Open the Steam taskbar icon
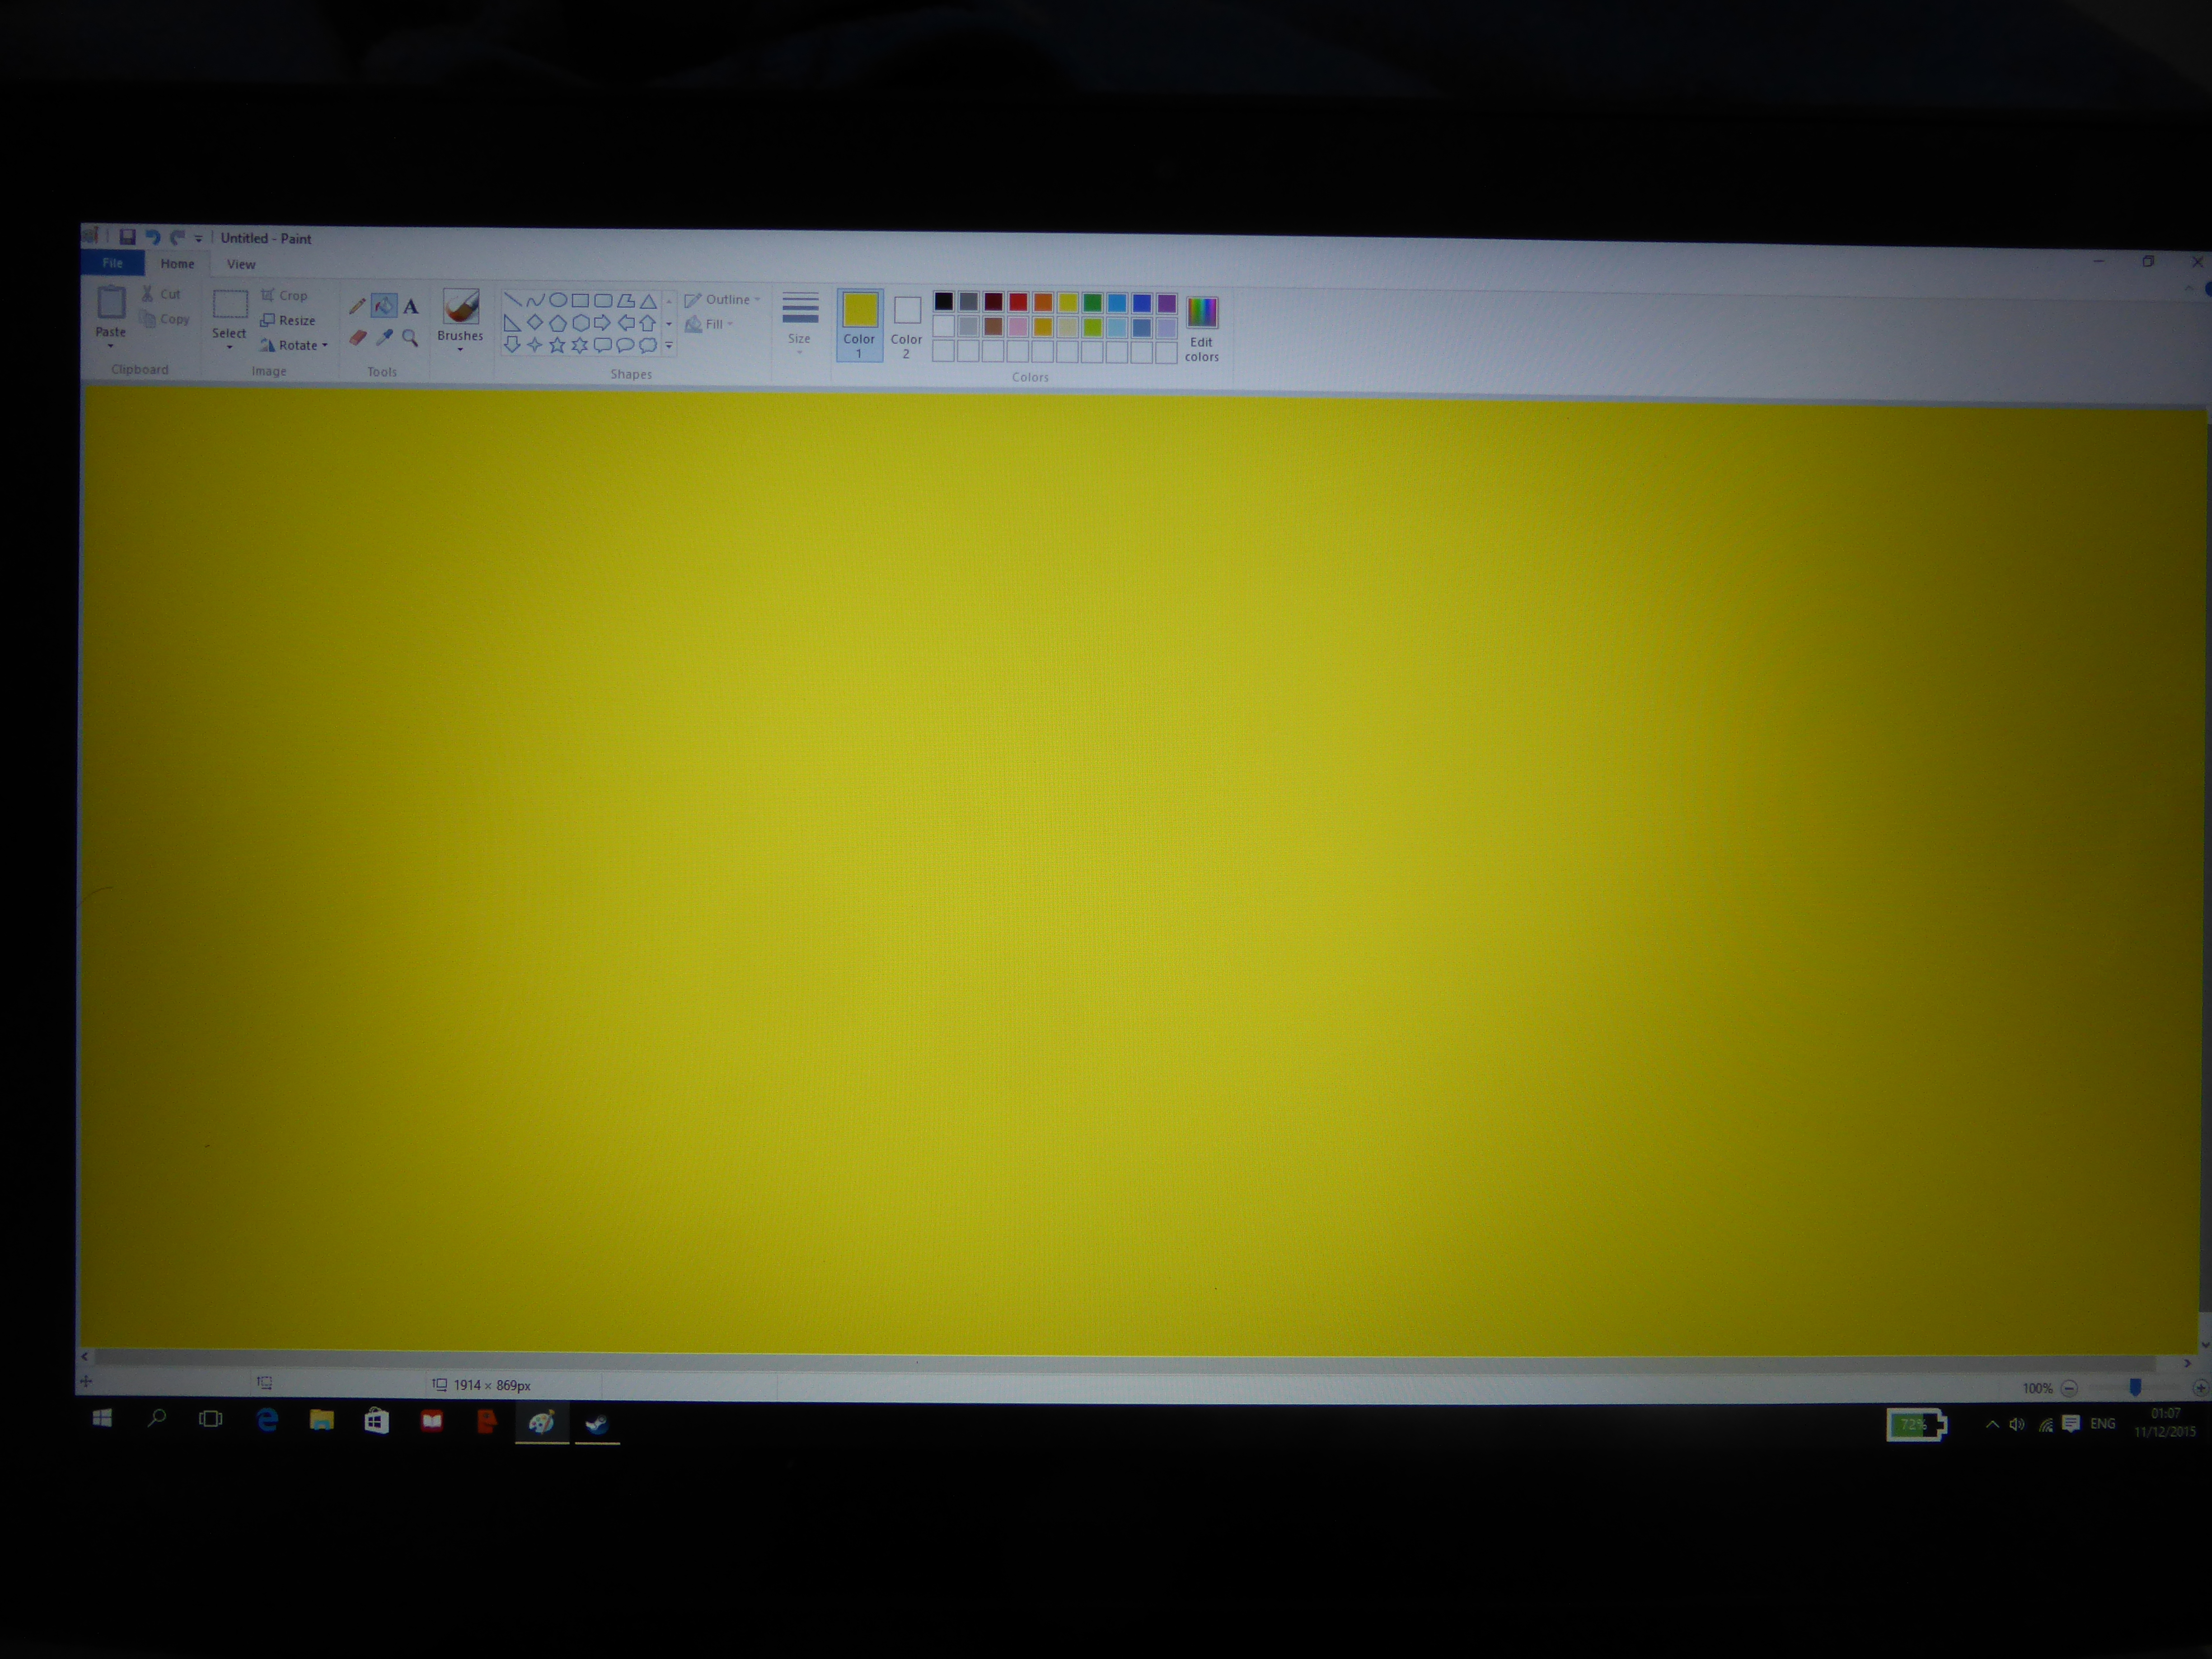This screenshot has width=2212, height=1659. pyautogui.click(x=597, y=1423)
